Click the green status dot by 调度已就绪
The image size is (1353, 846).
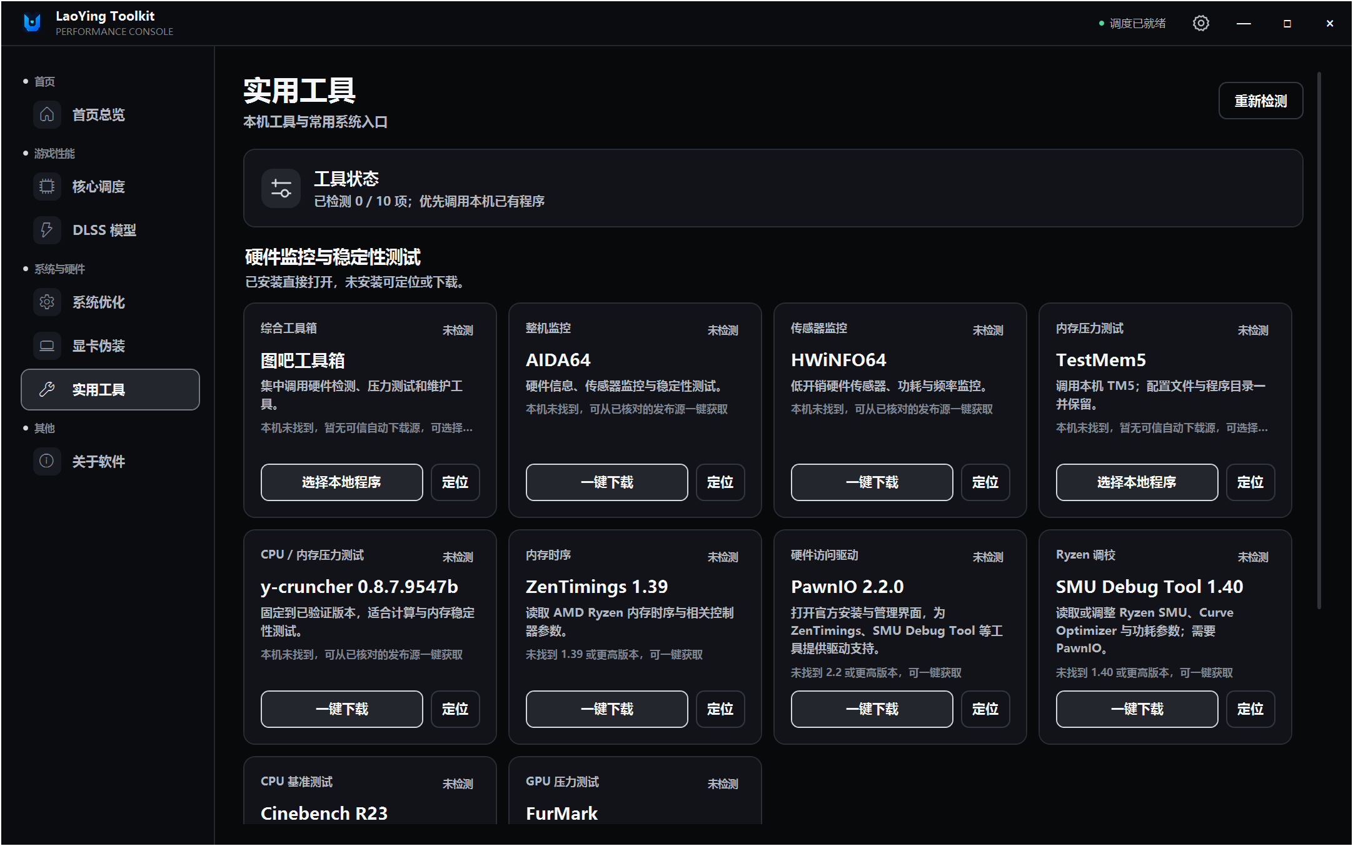(1102, 24)
